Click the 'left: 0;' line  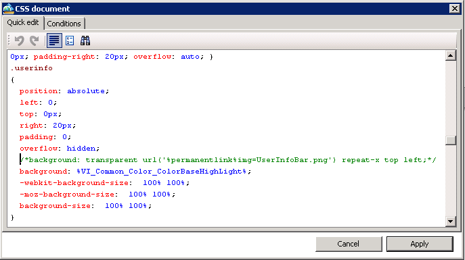click(x=39, y=103)
